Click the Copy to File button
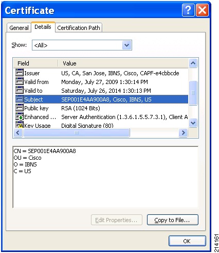219x253 pixels. coord(173,220)
